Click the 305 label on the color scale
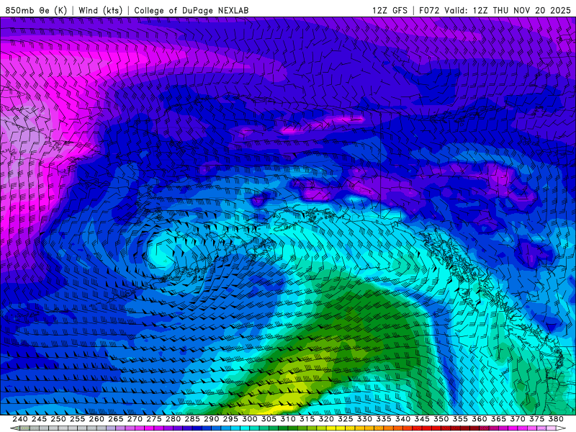Screen dimensions: 576x432 (x=269, y=419)
